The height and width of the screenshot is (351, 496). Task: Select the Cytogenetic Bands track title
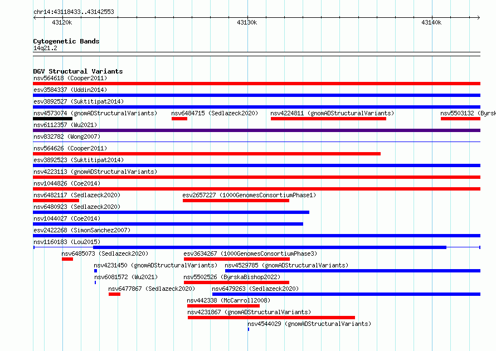(66, 41)
